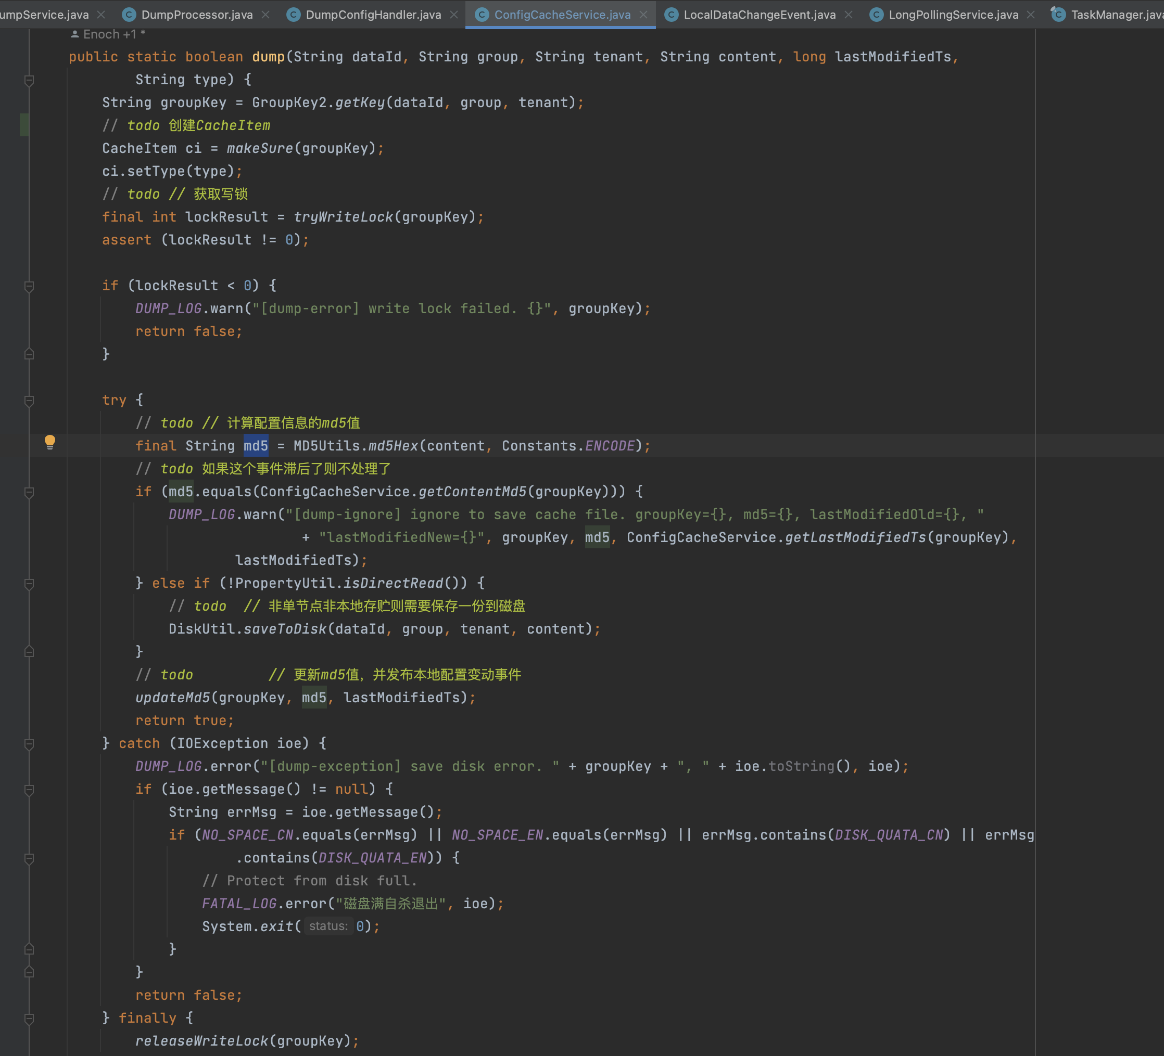1164x1056 pixels.
Task: Click the yellow light bulb intention icon
Action: coord(50,443)
